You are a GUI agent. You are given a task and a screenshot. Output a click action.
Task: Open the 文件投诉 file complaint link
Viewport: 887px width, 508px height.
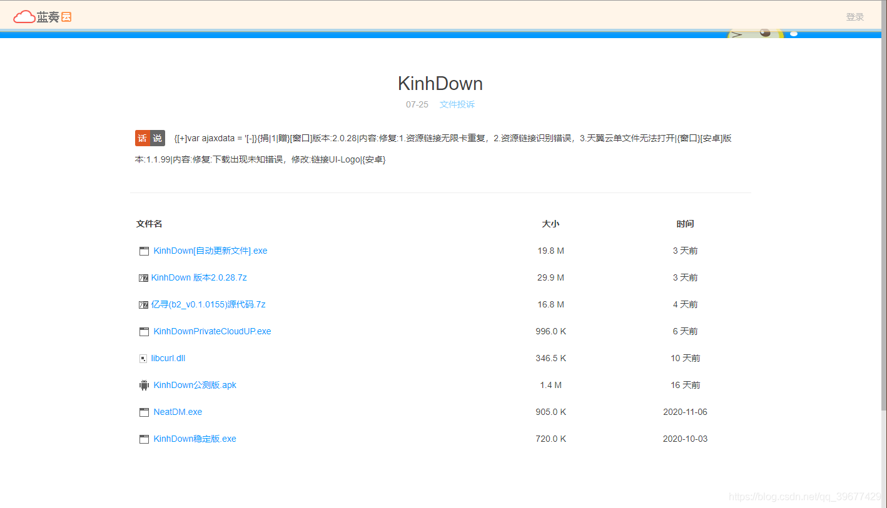[x=457, y=104]
